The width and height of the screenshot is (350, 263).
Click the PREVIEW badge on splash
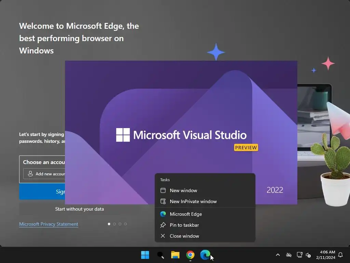[246, 148]
